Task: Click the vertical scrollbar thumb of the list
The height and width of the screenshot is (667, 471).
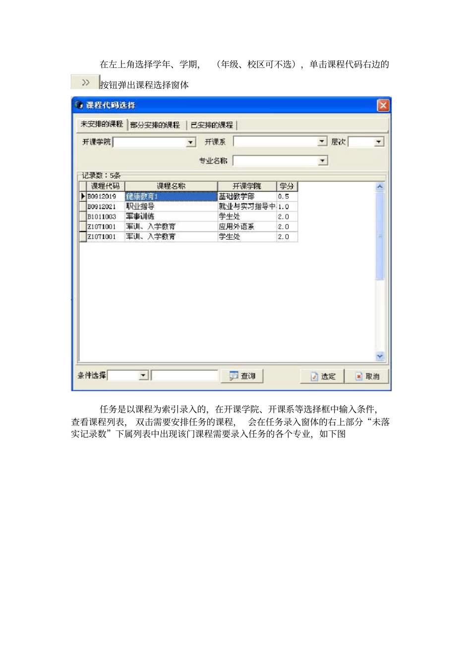Action: 380,236
